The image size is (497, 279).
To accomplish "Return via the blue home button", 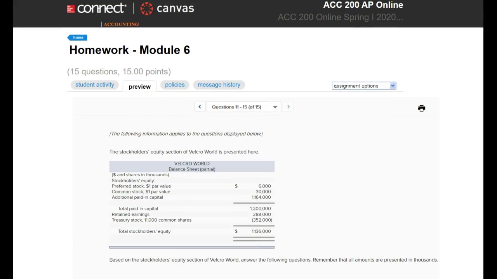I will (x=78, y=38).
